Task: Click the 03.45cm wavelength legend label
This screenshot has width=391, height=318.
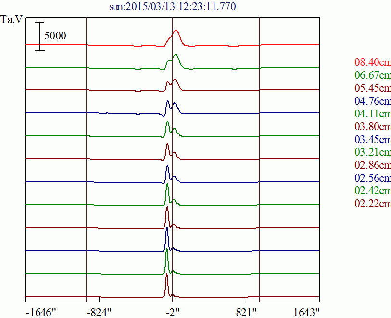Action: point(373,139)
